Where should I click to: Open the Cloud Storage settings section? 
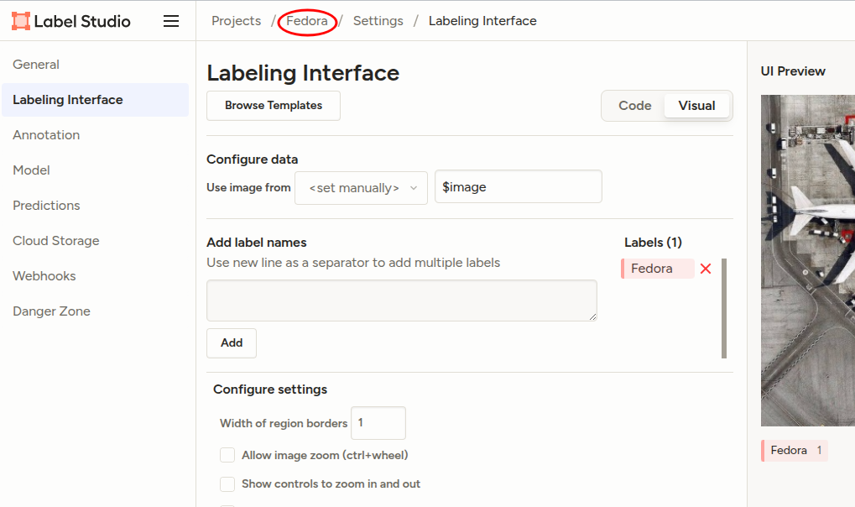[56, 241]
